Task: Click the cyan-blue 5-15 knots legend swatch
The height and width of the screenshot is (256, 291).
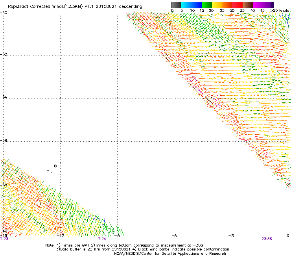Action: click(x=192, y=5)
